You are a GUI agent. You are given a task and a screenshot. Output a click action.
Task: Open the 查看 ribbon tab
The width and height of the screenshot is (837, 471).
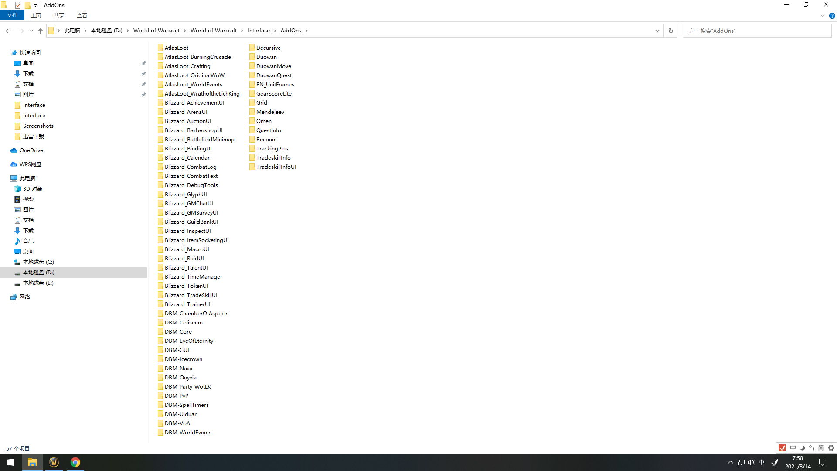click(x=82, y=16)
